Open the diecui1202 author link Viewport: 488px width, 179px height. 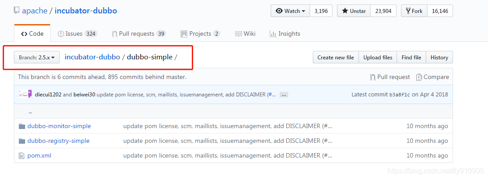point(48,95)
